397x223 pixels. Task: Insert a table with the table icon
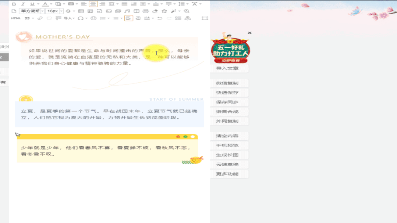81,11
